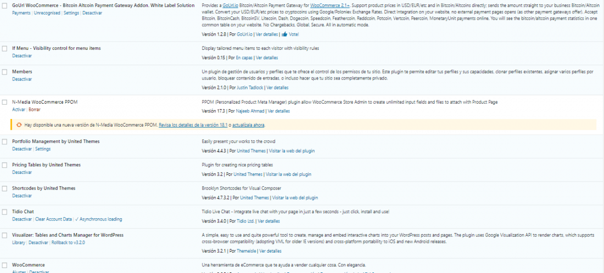Visit plugin website for Shortcodes plugin

click(295, 198)
